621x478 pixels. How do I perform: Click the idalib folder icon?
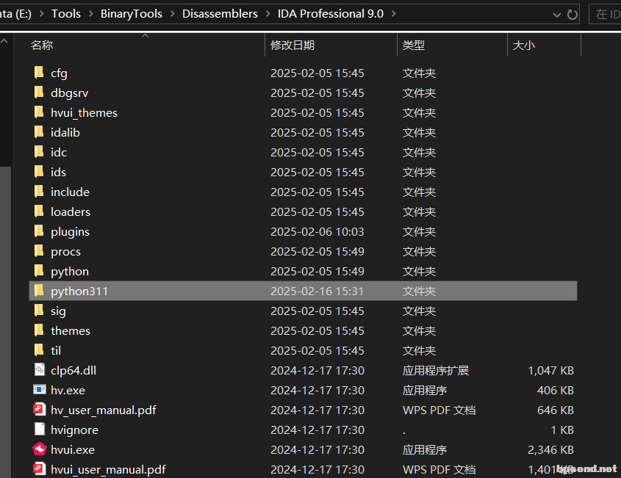(39, 132)
